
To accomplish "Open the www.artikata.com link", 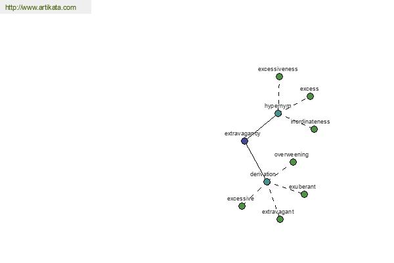I will coord(41,7).
